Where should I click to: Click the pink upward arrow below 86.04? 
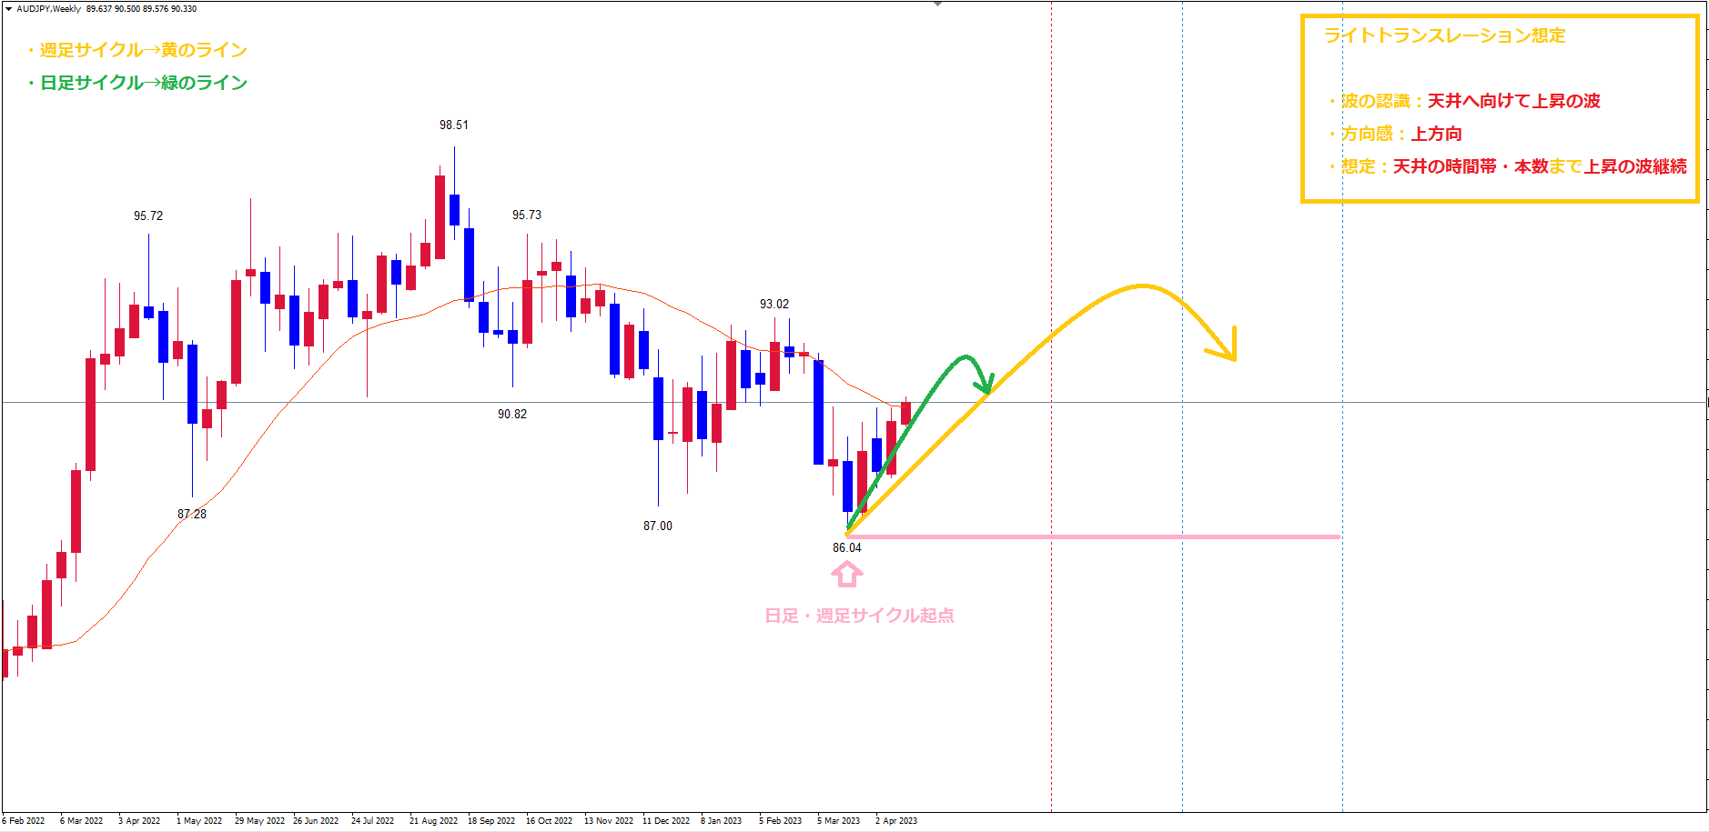click(846, 574)
